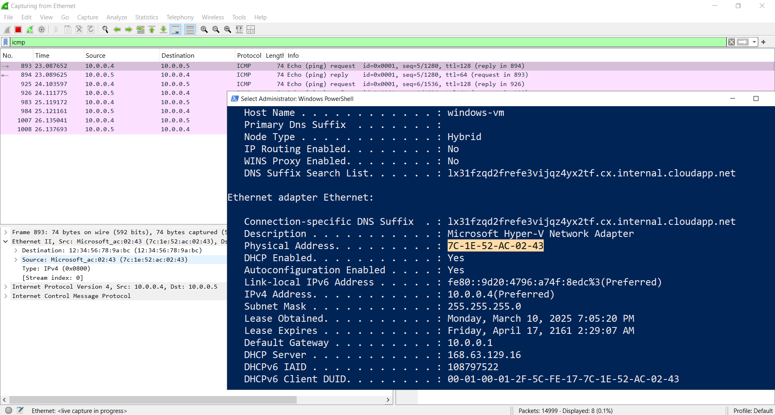Click the expert information status circle

8,410
